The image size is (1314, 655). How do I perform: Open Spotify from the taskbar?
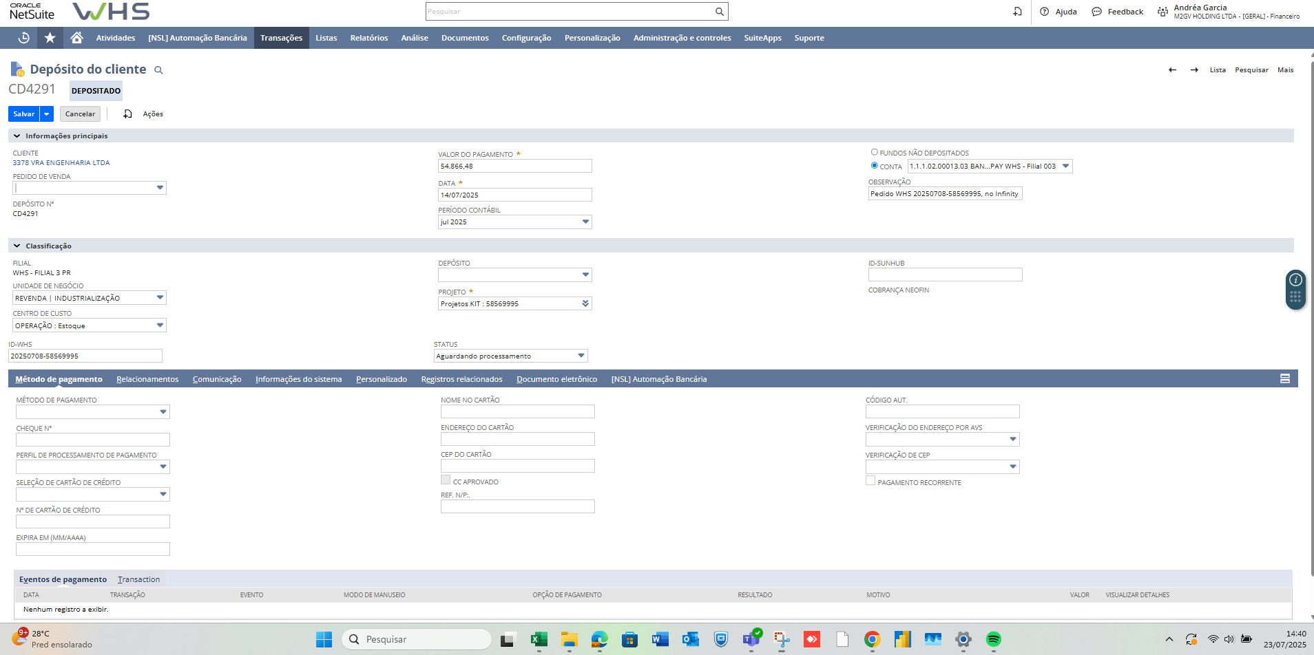click(993, 639)
